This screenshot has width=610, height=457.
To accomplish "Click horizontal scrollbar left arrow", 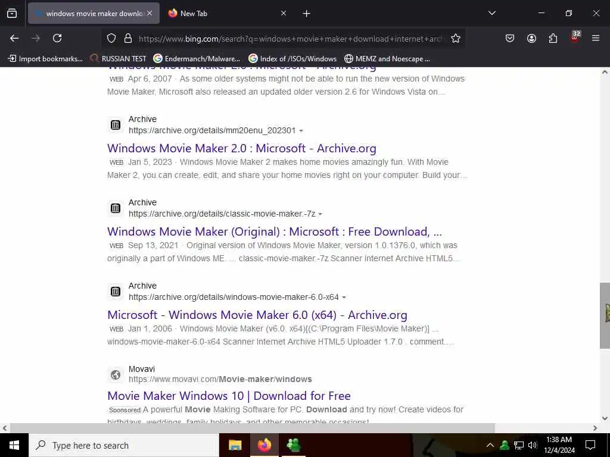I will point(4,428).
